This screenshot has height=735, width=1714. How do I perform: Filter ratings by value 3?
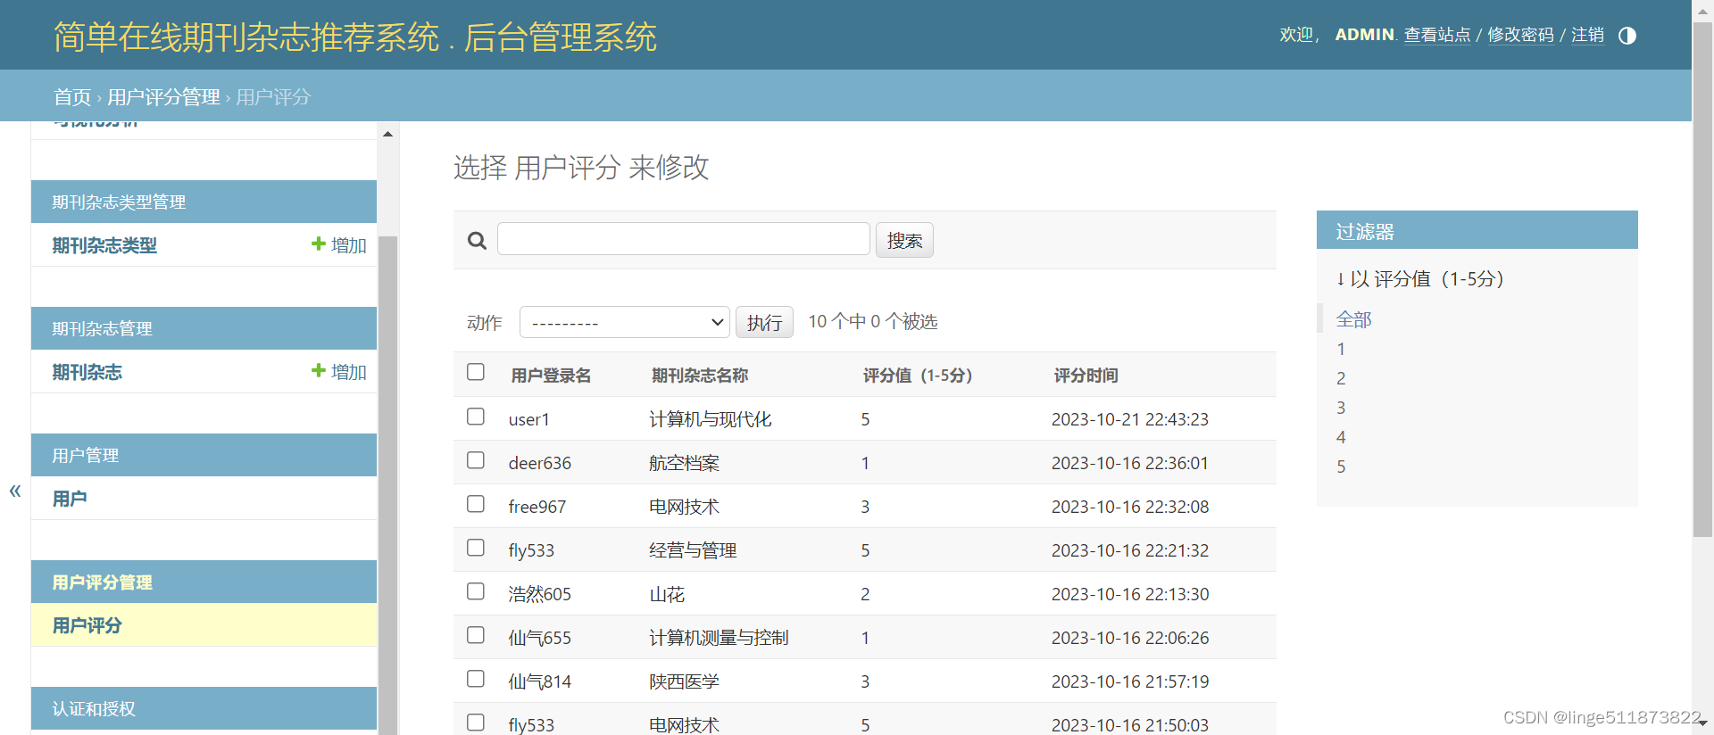click(x=1341, y=408)
